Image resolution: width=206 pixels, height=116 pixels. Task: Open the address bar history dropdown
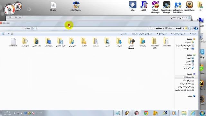pyautogui.click(x=38, y=28)
